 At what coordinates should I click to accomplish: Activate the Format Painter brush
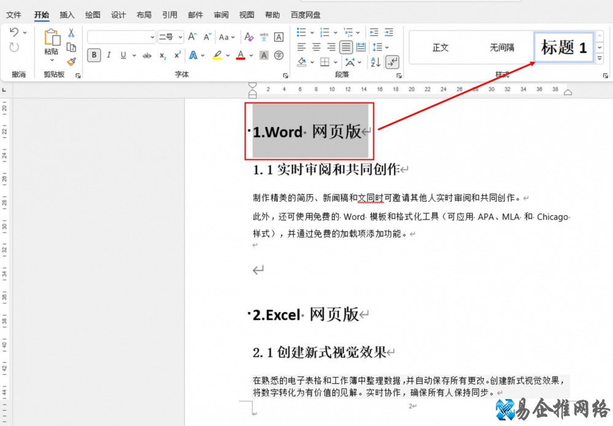click(x=71, y=62)
